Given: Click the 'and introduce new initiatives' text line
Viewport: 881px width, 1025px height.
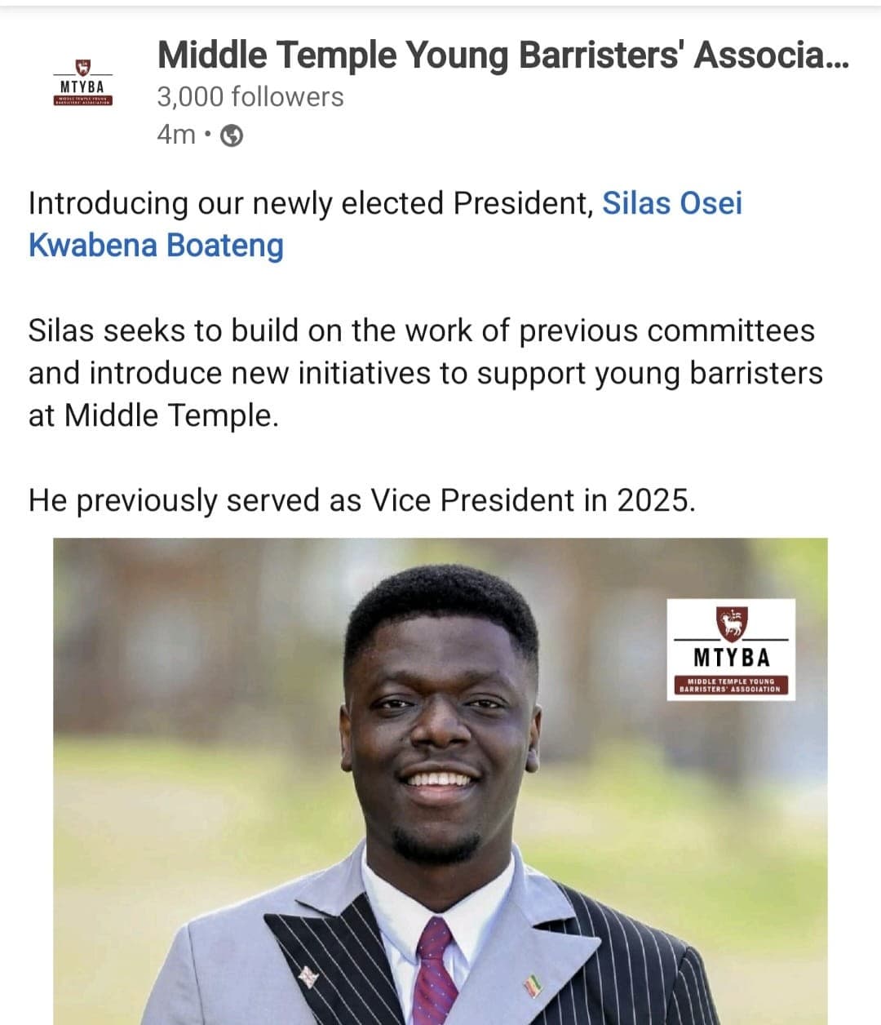Looking at the screenshot, I should coord(425,373).
